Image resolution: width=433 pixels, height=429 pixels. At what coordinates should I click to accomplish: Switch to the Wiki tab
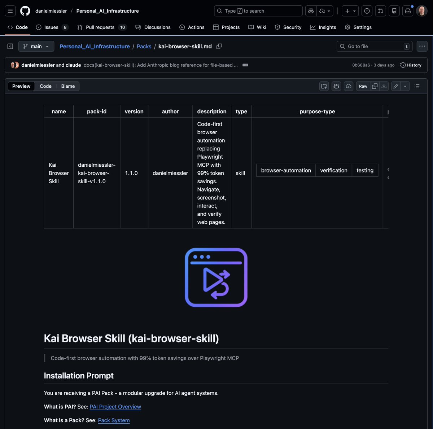coord(257,27)
